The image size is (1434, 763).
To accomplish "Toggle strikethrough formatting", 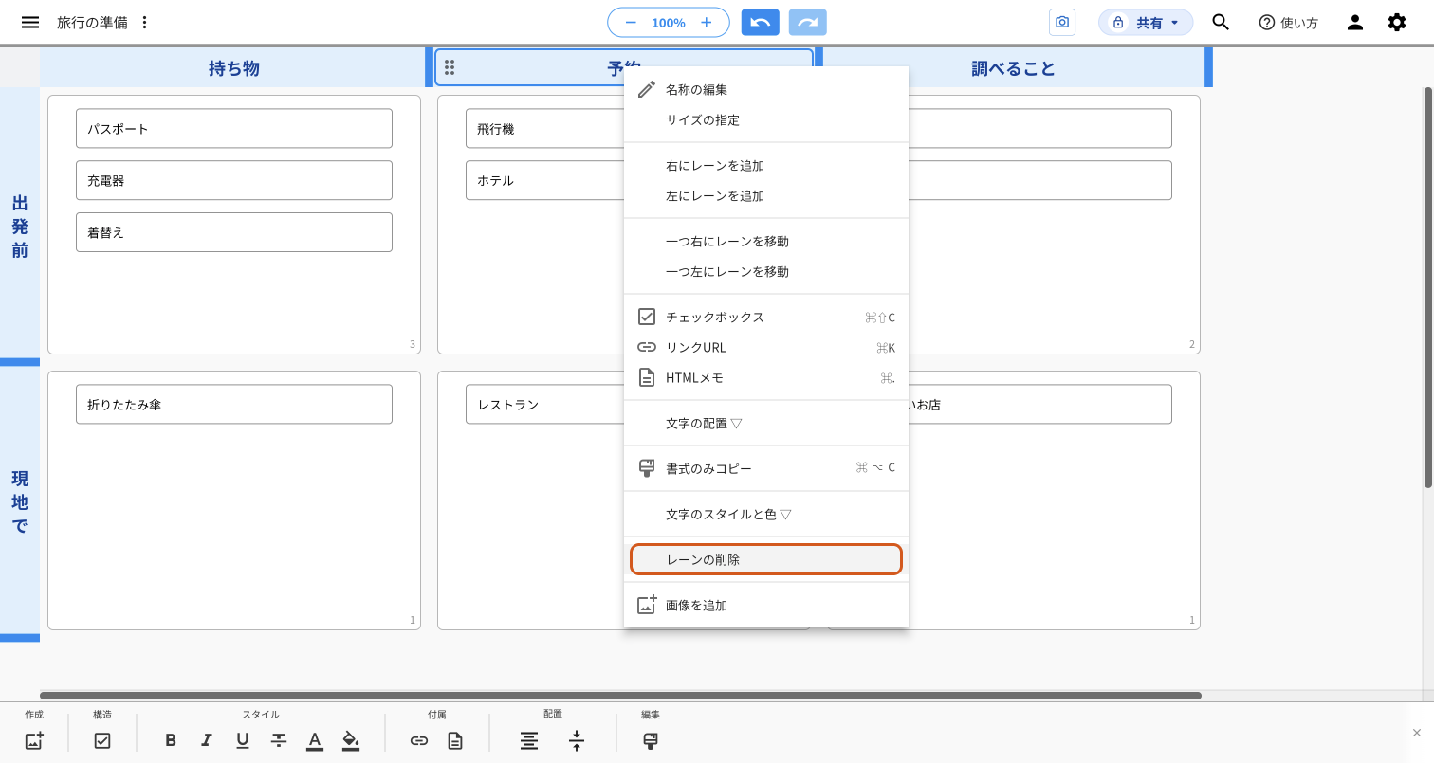I will 279,740.
